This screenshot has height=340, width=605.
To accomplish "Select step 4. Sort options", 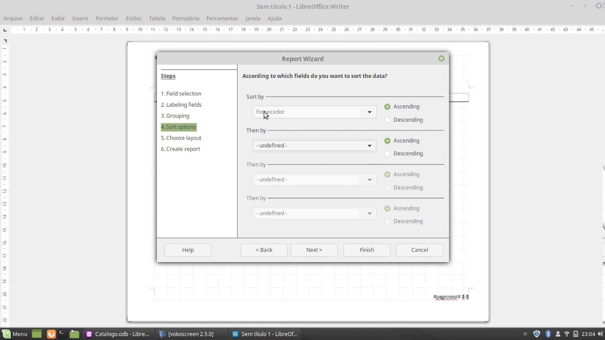I will tap(178, 127).
